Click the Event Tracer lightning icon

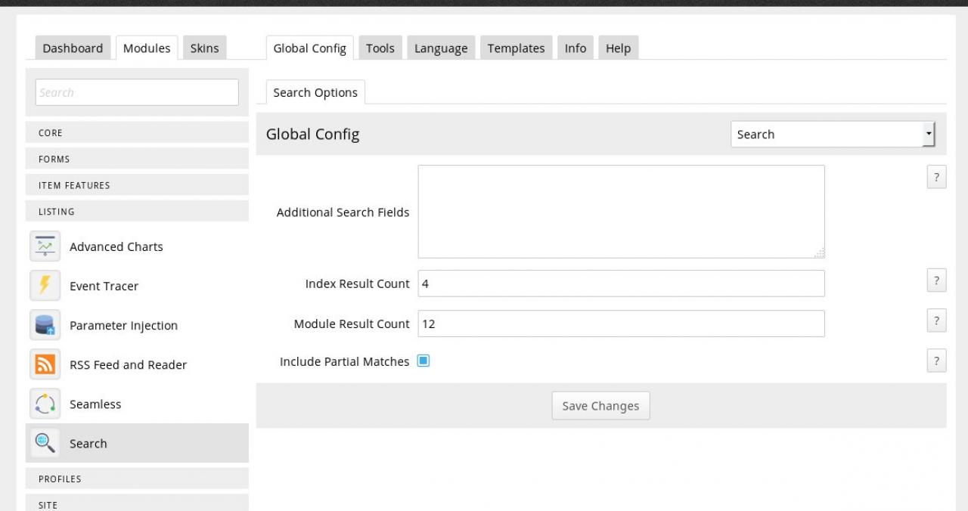[45, 286]
